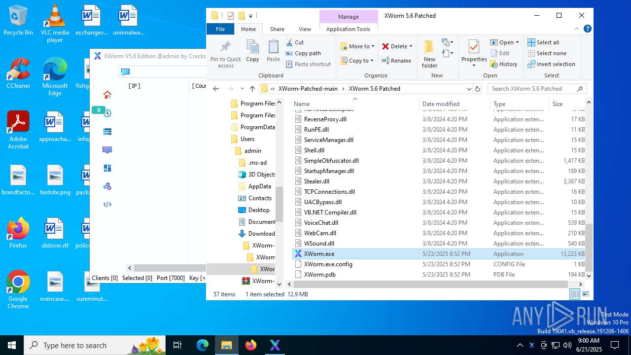
Task: Switch to Application Tools tab
Action: 348,29
